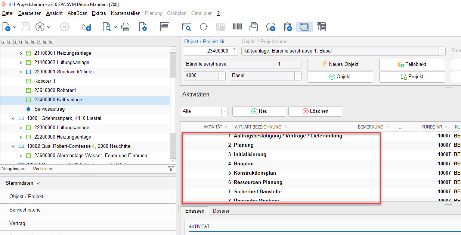Click the grayed grid table icon
The height and width of the screenshot is (235, 461).
pos(220,27)
